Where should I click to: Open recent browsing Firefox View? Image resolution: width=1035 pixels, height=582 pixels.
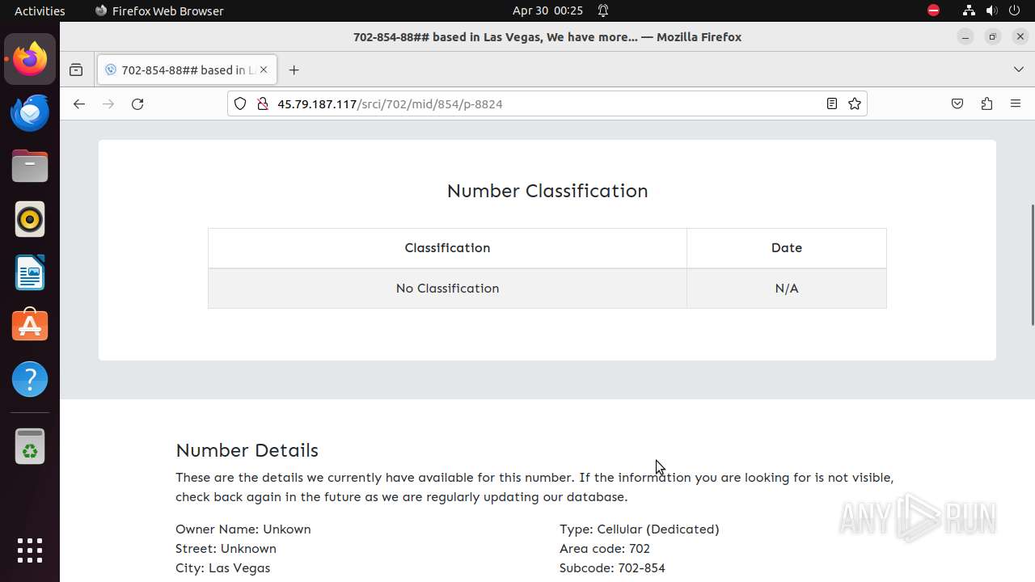(76, 70)
